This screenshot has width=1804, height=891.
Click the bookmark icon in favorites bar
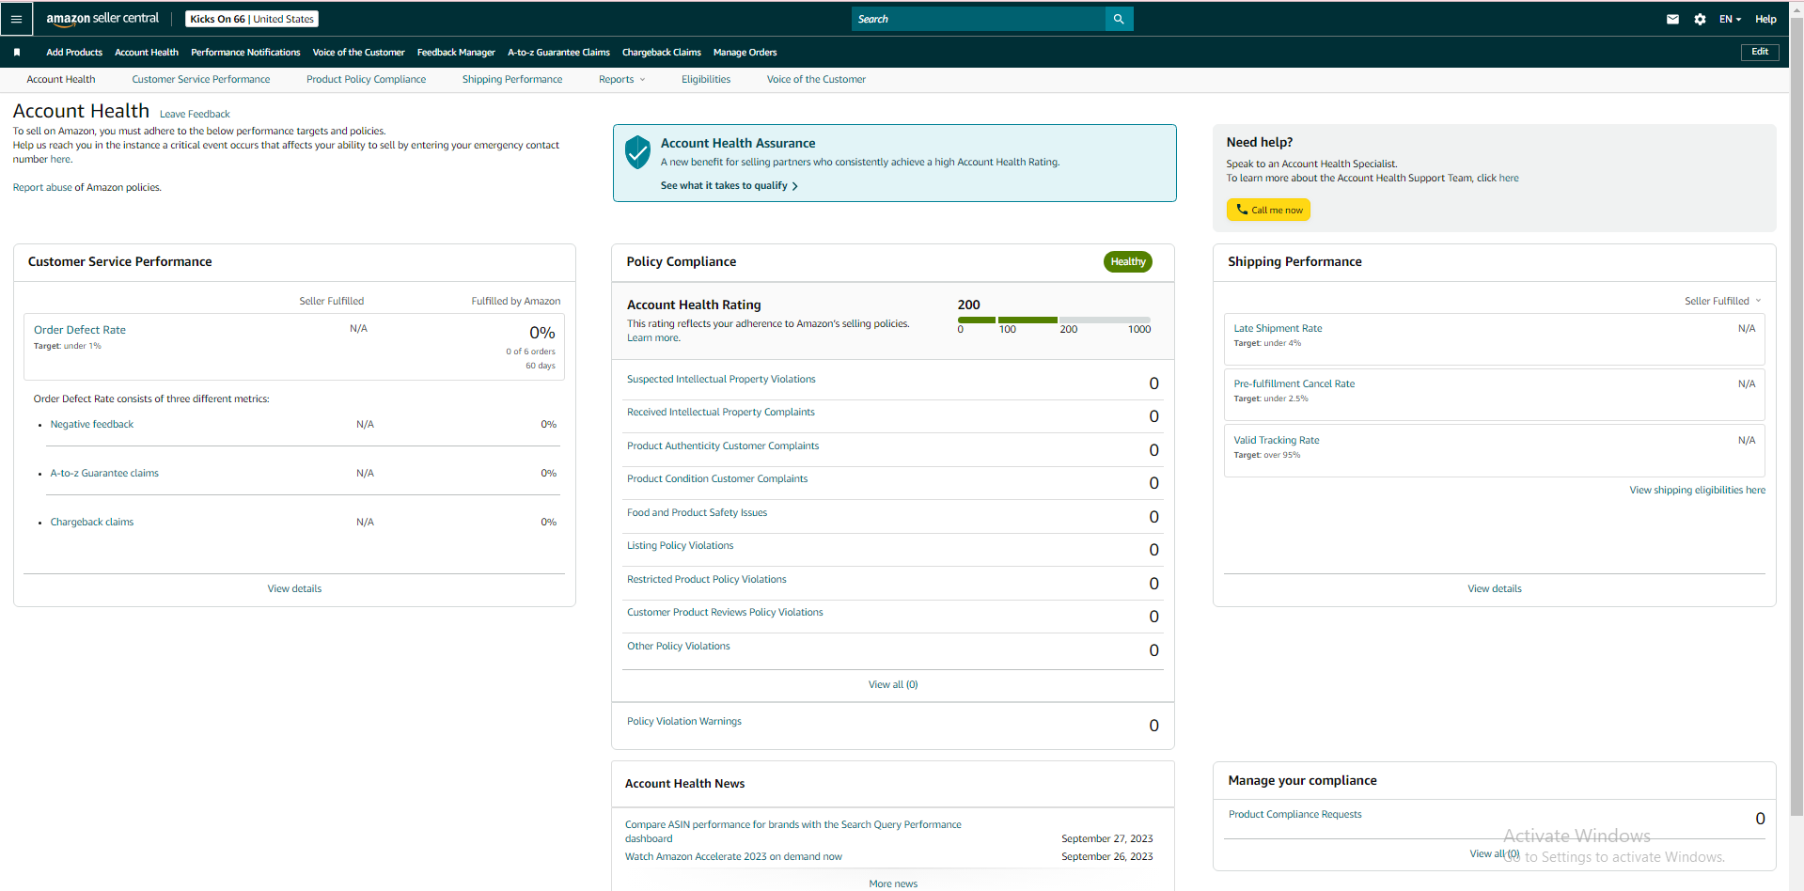[x=17, y=53]
